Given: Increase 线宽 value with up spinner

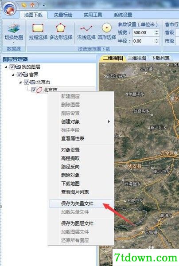Looking at the screenshot, I should click(x=157, y=31).
